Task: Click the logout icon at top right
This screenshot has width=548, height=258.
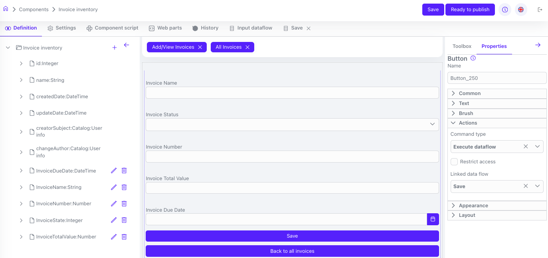Action: pos(540,10)
